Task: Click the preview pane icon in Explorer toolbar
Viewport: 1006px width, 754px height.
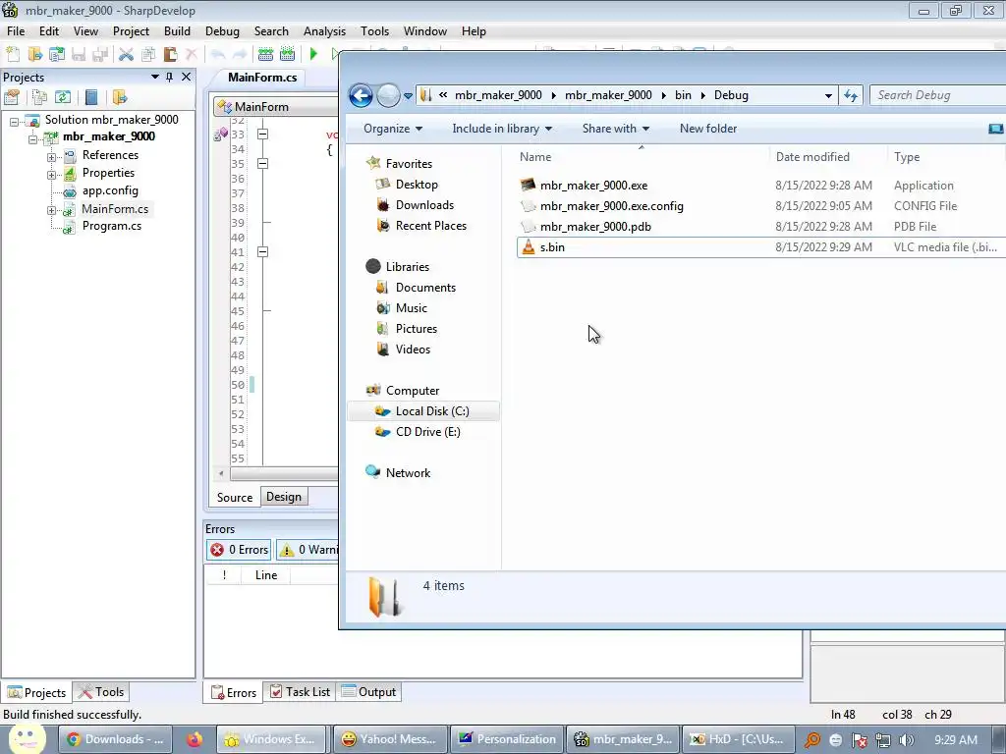Action: pos(995,129)
